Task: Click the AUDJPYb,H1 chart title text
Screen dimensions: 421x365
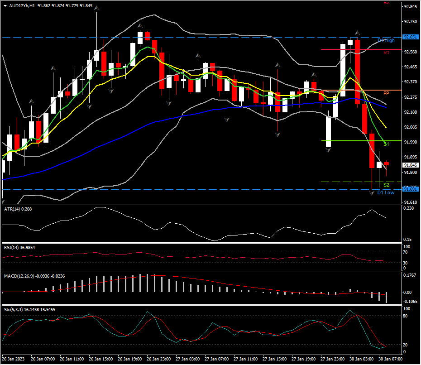Action: coord(22,6)
